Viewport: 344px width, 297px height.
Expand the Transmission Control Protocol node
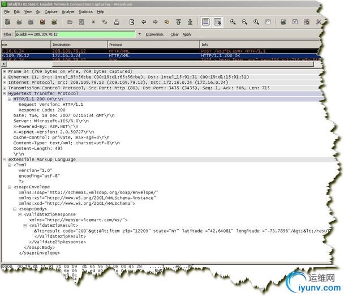[5, 88]
